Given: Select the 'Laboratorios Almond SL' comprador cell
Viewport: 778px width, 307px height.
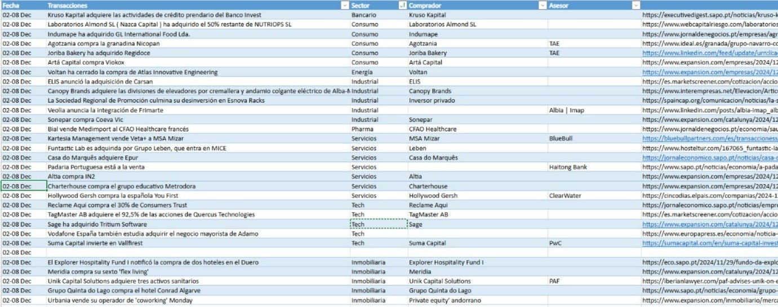Looking at the screenshot, I should (477, 24).
